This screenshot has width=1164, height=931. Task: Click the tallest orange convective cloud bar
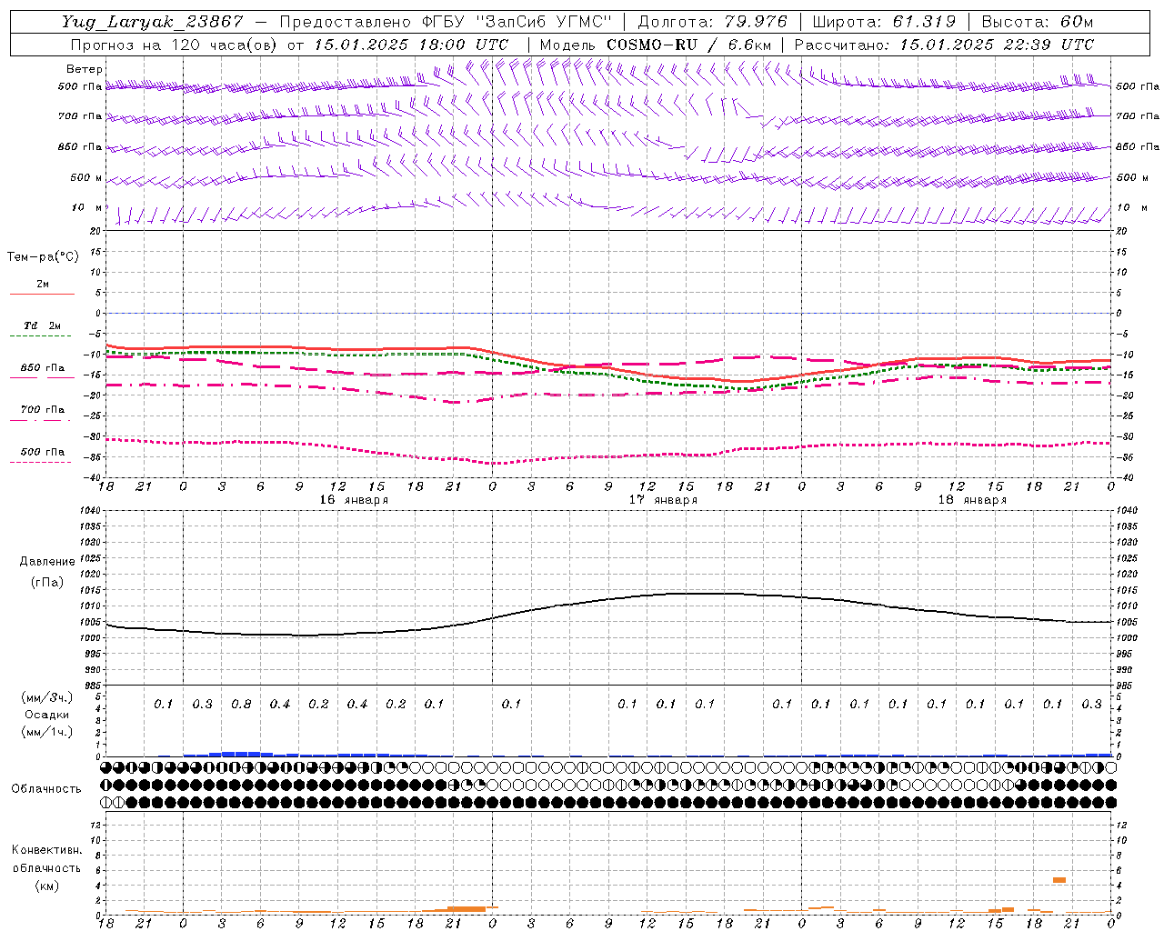point(1059,880)
